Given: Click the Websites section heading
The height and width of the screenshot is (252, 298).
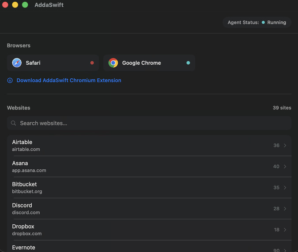Looking at the screenshot, I should 19,108.
